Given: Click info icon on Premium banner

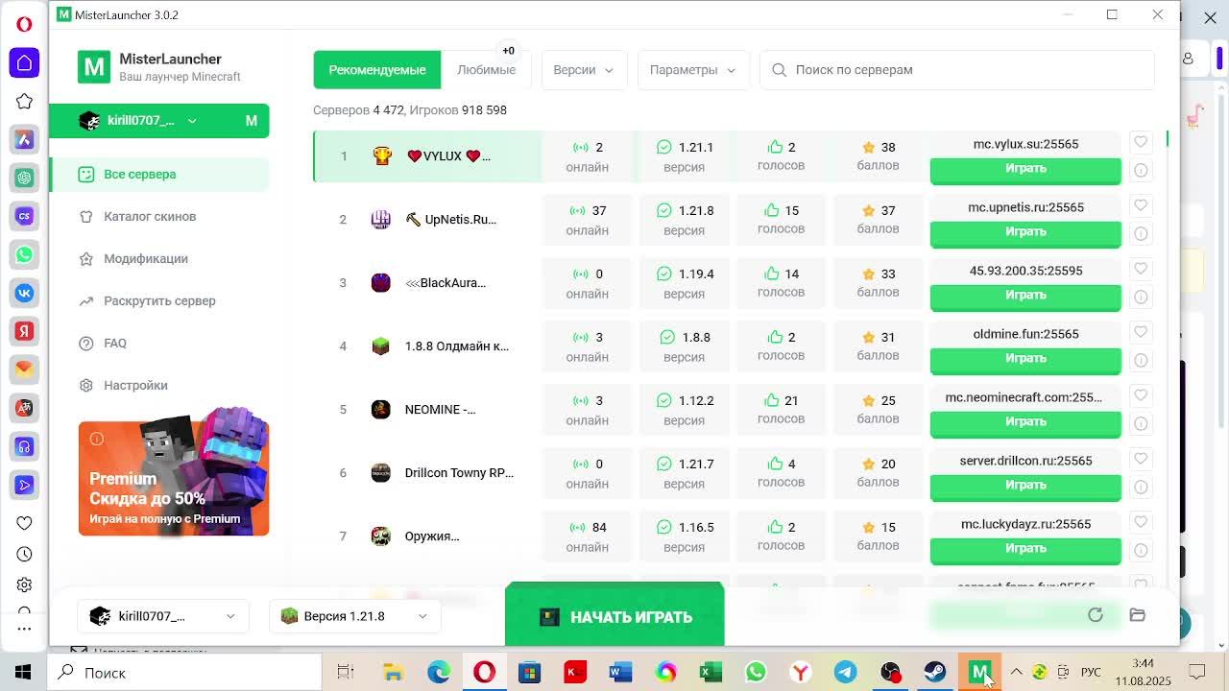Looking at the screenshot, I should pyautogui.click(x=97, y=439).
